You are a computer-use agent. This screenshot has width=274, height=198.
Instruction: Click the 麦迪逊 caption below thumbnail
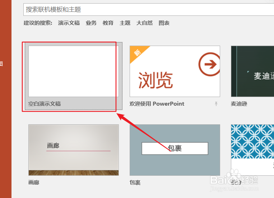239,104
